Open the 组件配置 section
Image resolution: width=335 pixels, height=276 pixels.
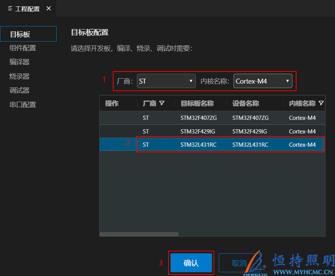tap(23, 48)
